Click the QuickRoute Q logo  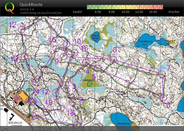point(10,8)
